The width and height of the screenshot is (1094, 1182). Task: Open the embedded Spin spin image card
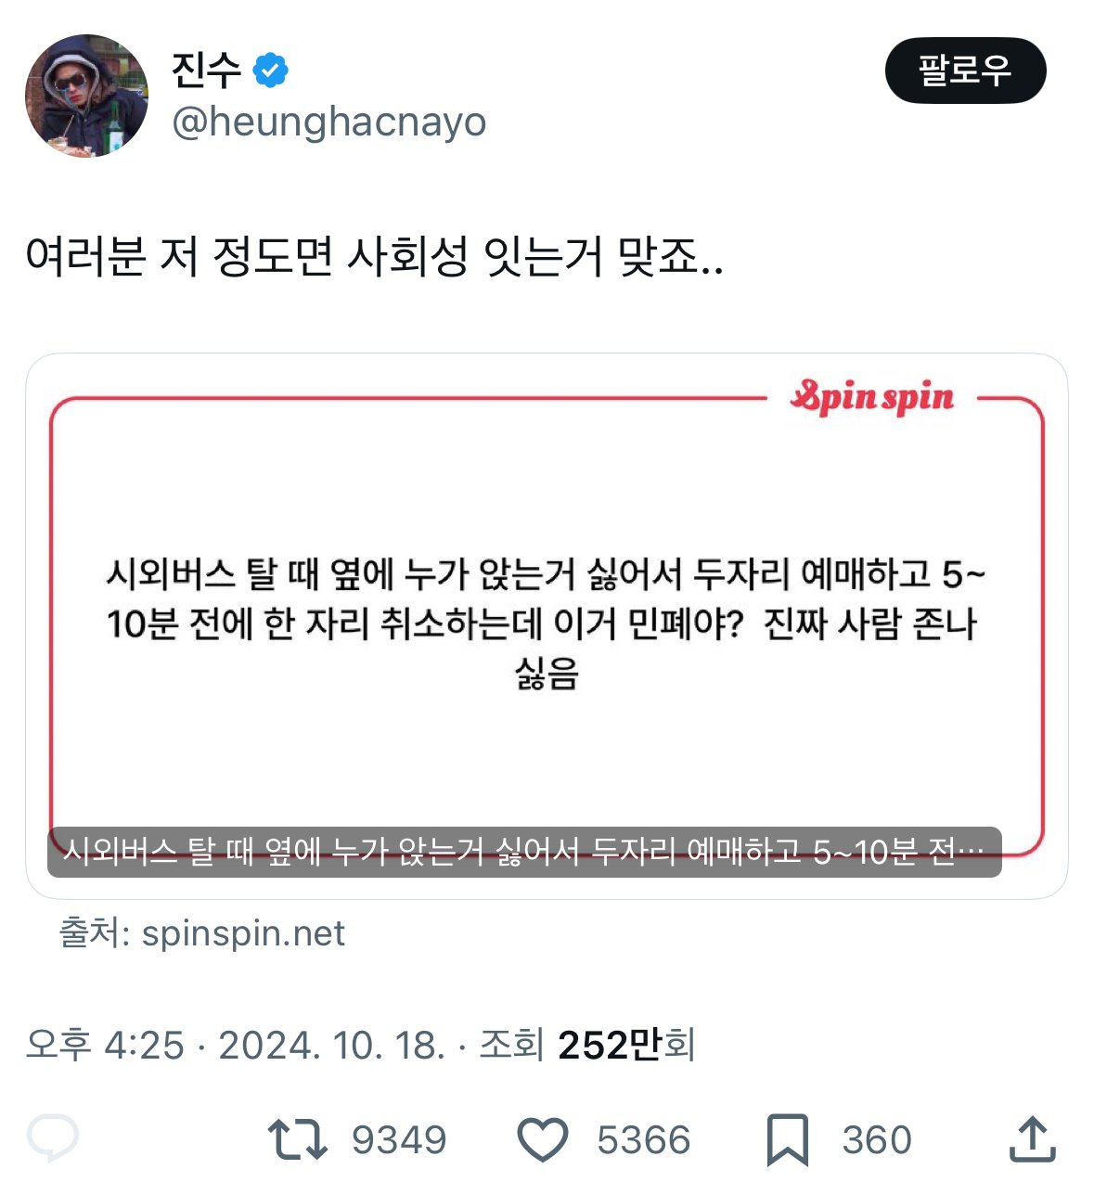(547, 625)
